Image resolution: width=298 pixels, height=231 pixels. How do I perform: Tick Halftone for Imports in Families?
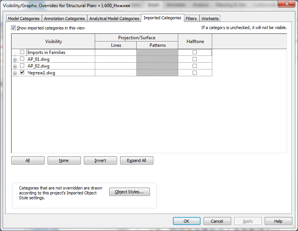click(x=195, y=52)
